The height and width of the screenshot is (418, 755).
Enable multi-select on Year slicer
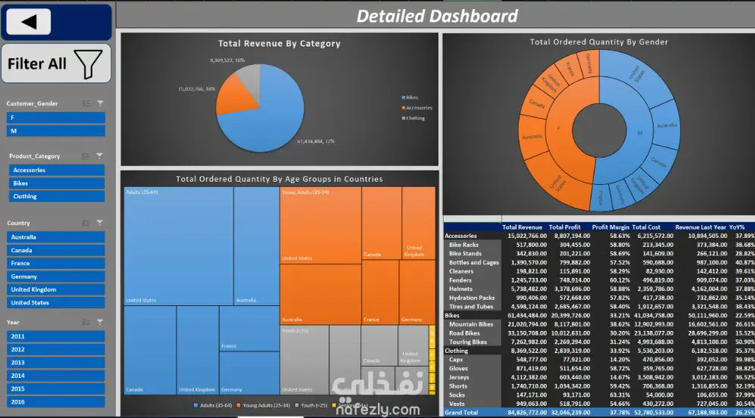(86, 322)
